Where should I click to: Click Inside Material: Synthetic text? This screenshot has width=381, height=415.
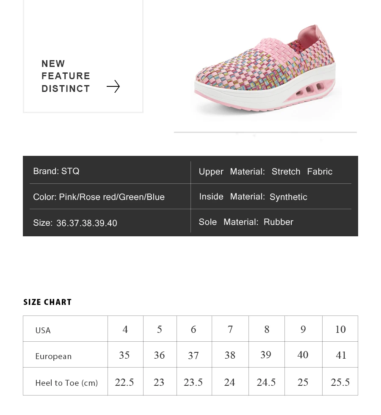pyautogui.click(x=253, y=196)
